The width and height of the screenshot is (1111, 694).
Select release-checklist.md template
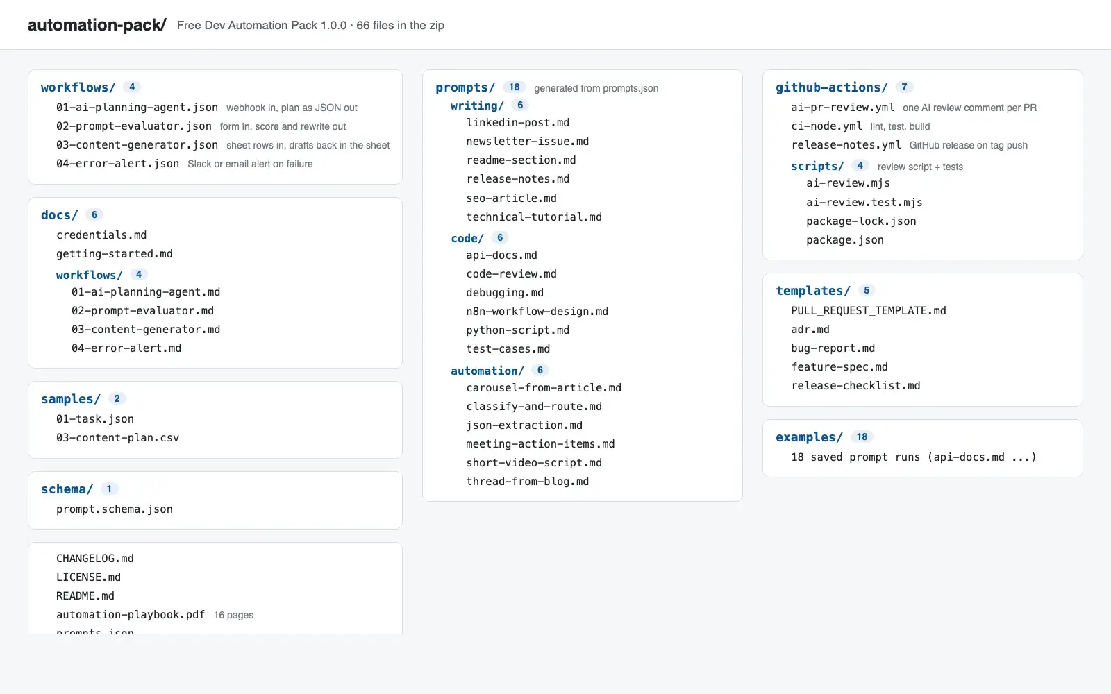click(855, 386)
